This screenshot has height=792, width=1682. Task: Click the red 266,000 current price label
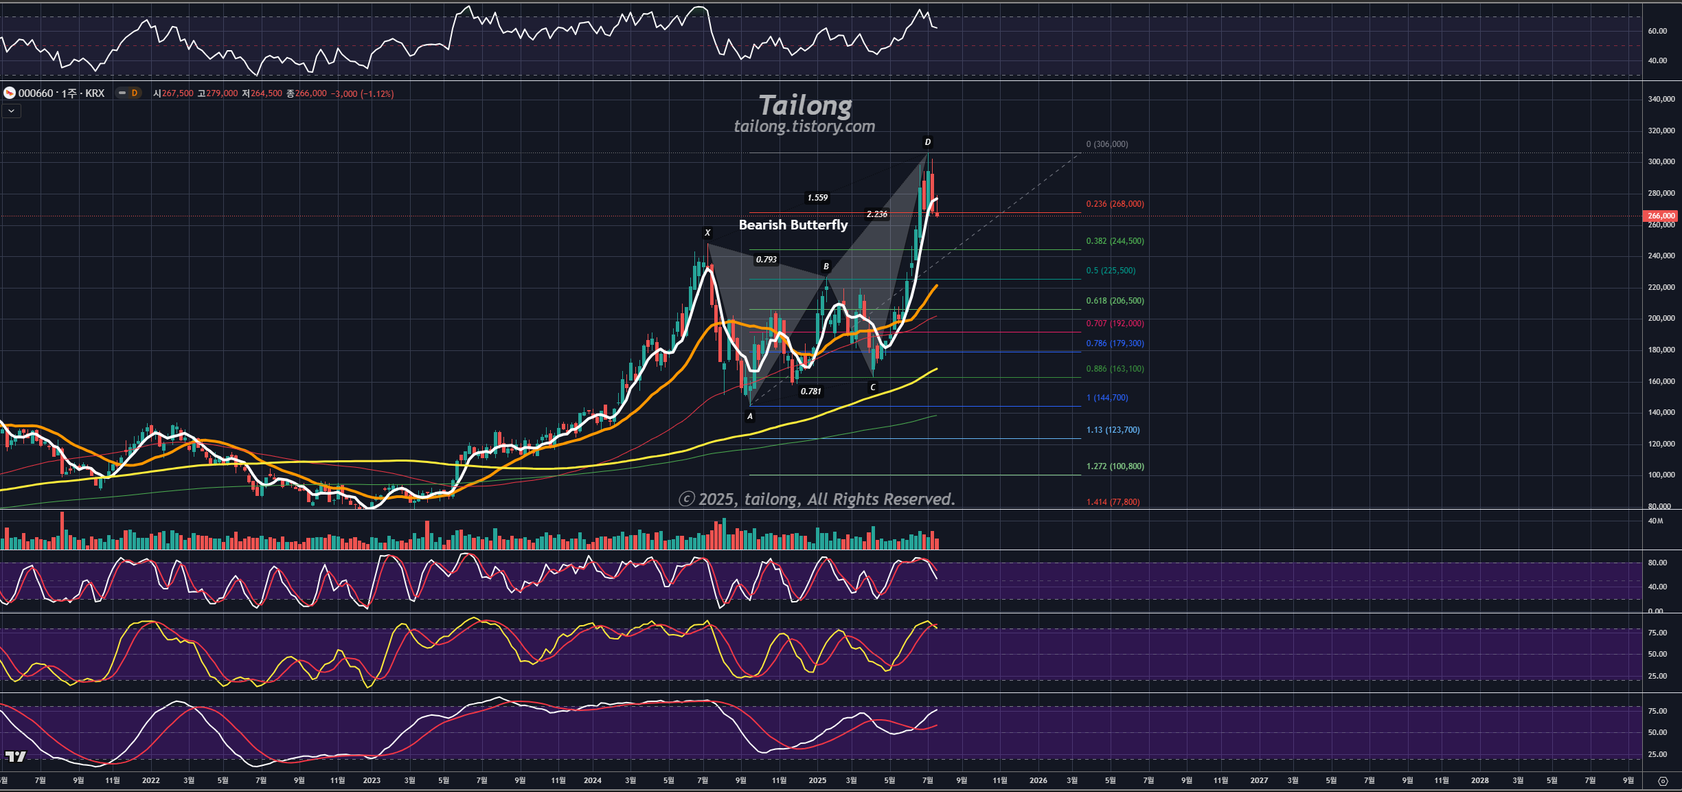coord(1660,216)
